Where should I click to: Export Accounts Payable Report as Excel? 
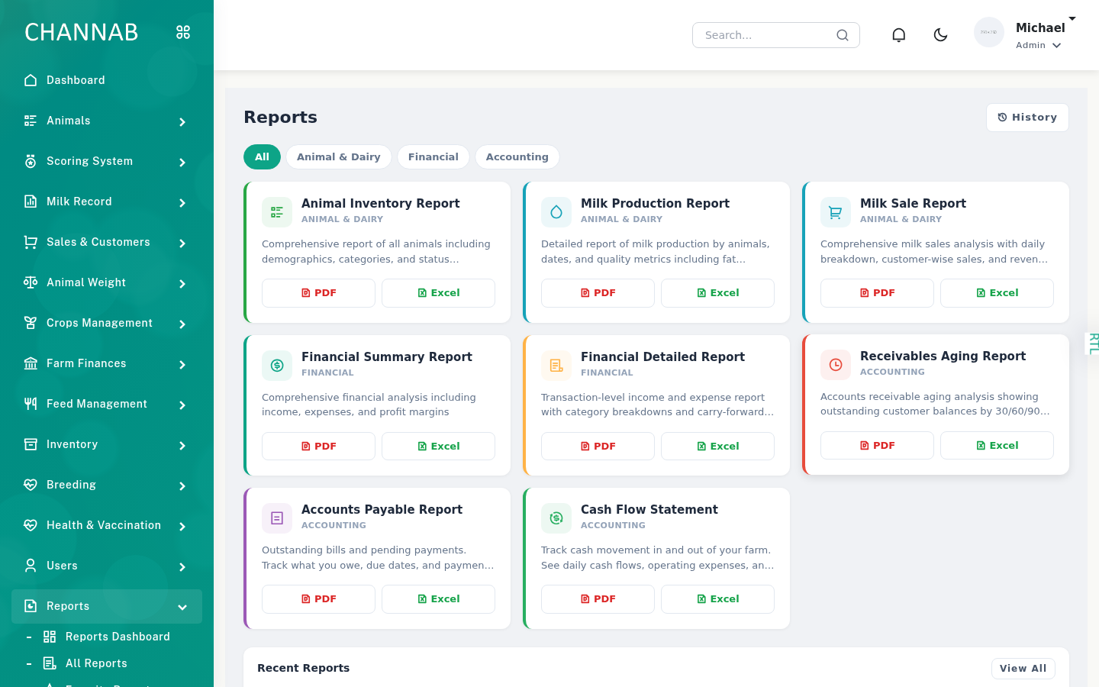438,599
